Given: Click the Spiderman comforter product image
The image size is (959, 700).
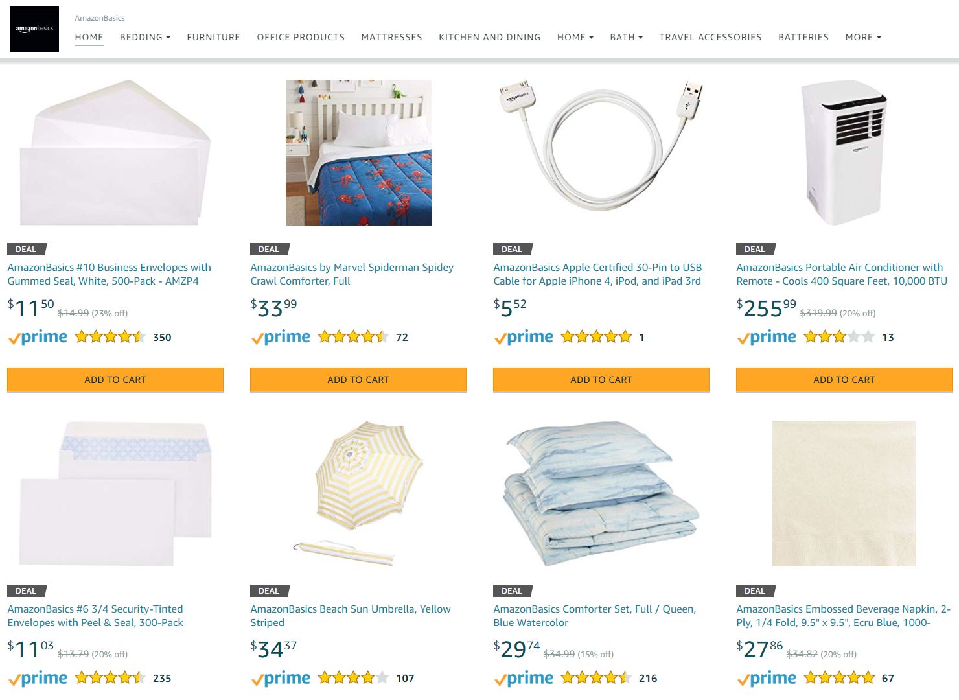Looking at the screenshot, I should point(358,153).
